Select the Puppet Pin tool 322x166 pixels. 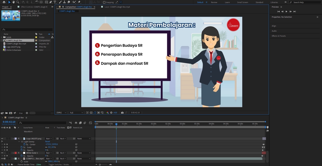point(79,2)
